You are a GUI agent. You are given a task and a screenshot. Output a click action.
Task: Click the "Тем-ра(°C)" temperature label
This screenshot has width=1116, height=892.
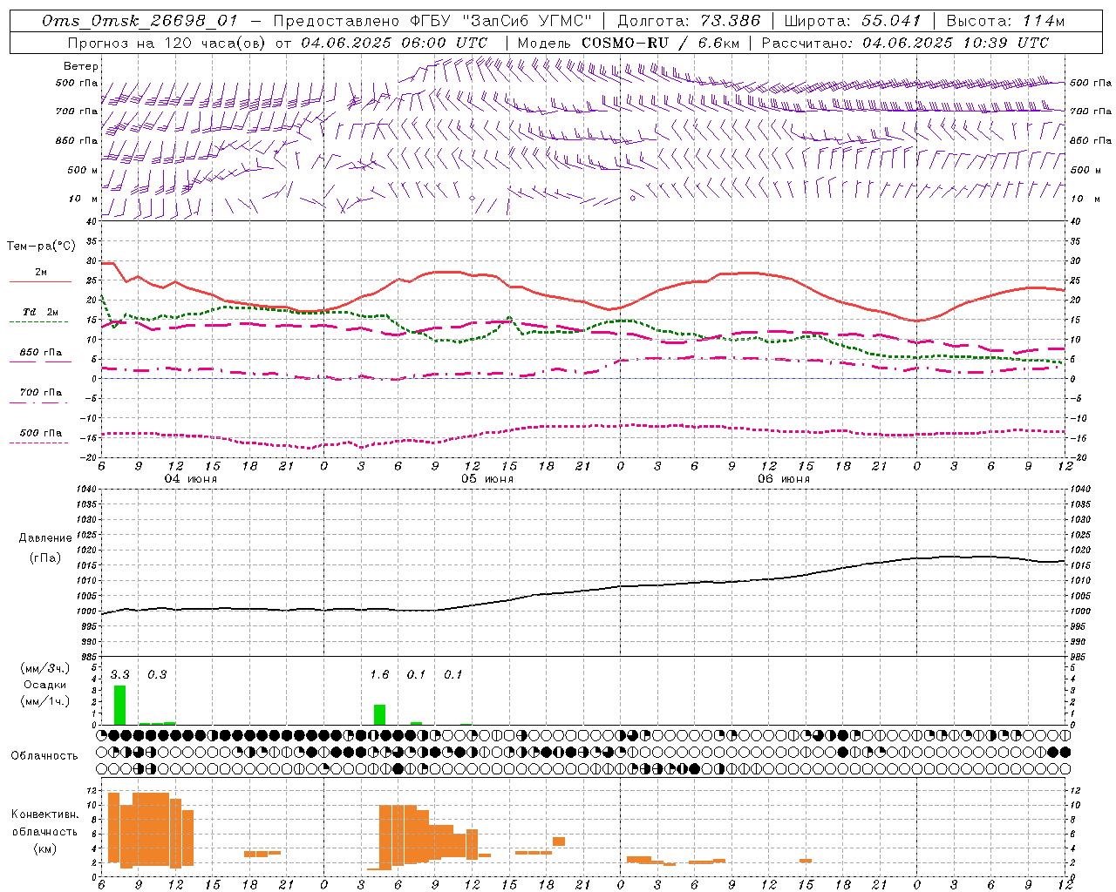[x=41, y=247]
